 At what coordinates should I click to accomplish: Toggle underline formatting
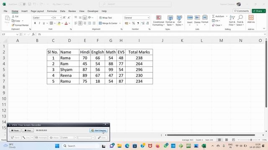(44, 23)
